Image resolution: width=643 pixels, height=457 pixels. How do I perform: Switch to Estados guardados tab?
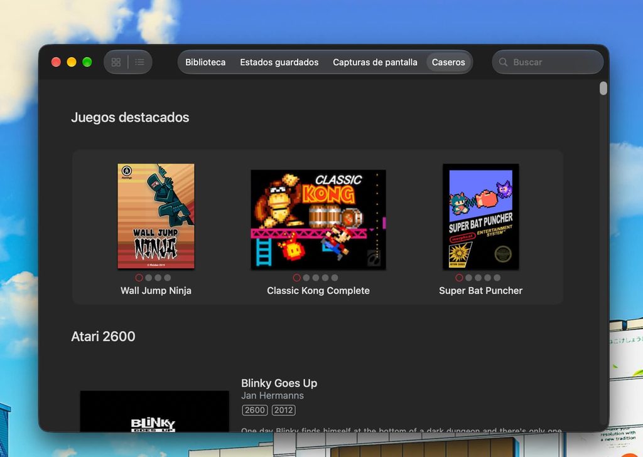[279, 62]
